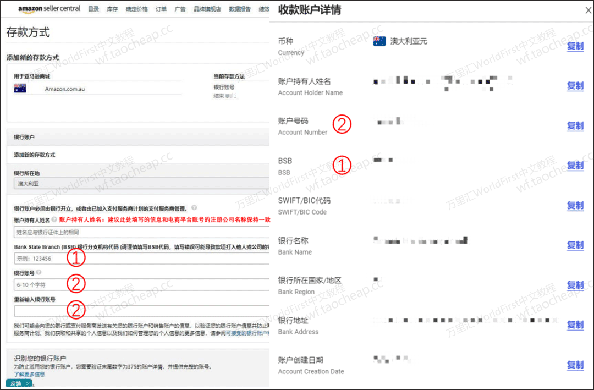Open the 数据报告 menu

[240, 9]
